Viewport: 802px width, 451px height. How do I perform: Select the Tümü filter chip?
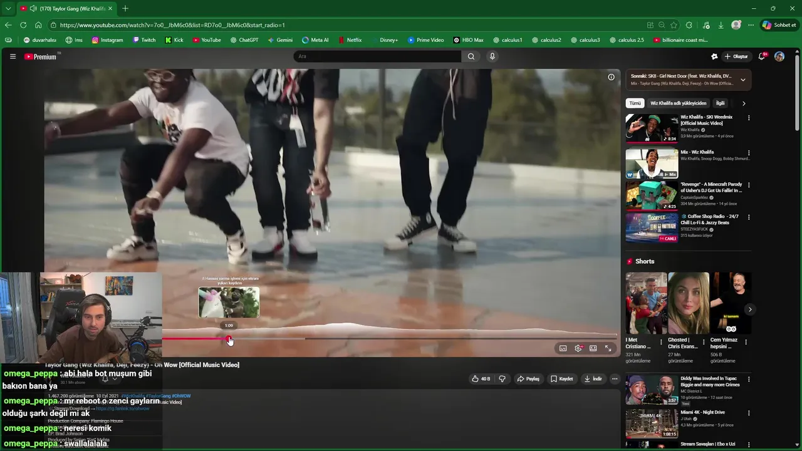(x=635, y=103)
